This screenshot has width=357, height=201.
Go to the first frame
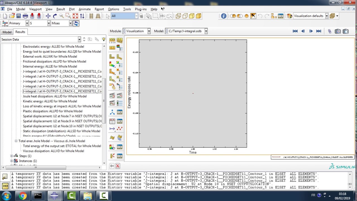[x=295, y=31]
